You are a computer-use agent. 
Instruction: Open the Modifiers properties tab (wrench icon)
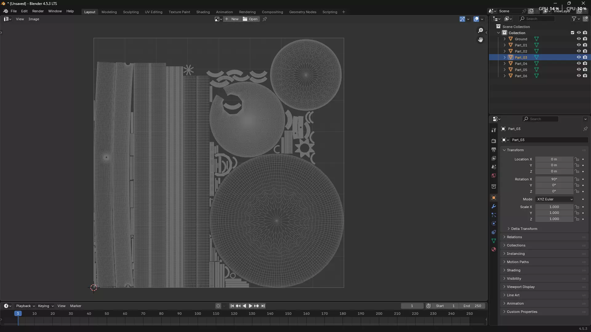point(494,206)
